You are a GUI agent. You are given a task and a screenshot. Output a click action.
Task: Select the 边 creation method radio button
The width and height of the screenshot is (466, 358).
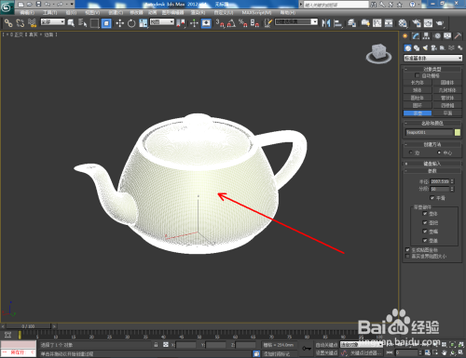point(411,152)
